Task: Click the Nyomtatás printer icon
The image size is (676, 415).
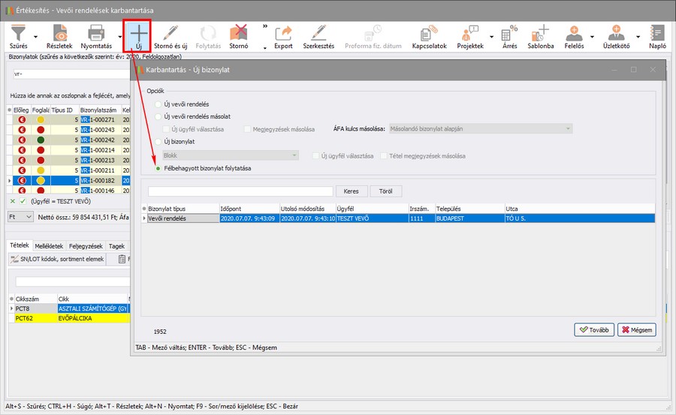Action: point(96,32)
